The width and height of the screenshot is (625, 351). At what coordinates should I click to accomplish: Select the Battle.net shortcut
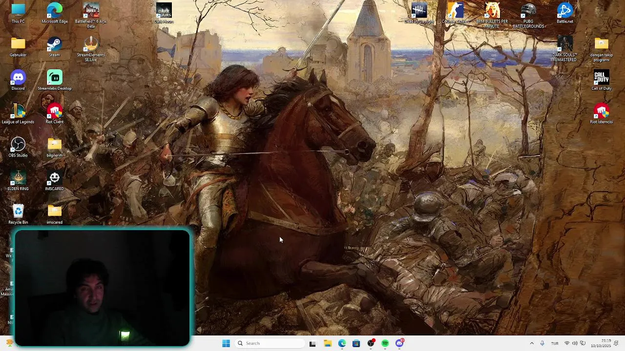click(x=565, y=13)
